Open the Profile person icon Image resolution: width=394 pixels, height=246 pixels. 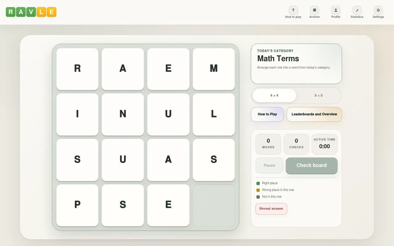(x=336, y=10)
